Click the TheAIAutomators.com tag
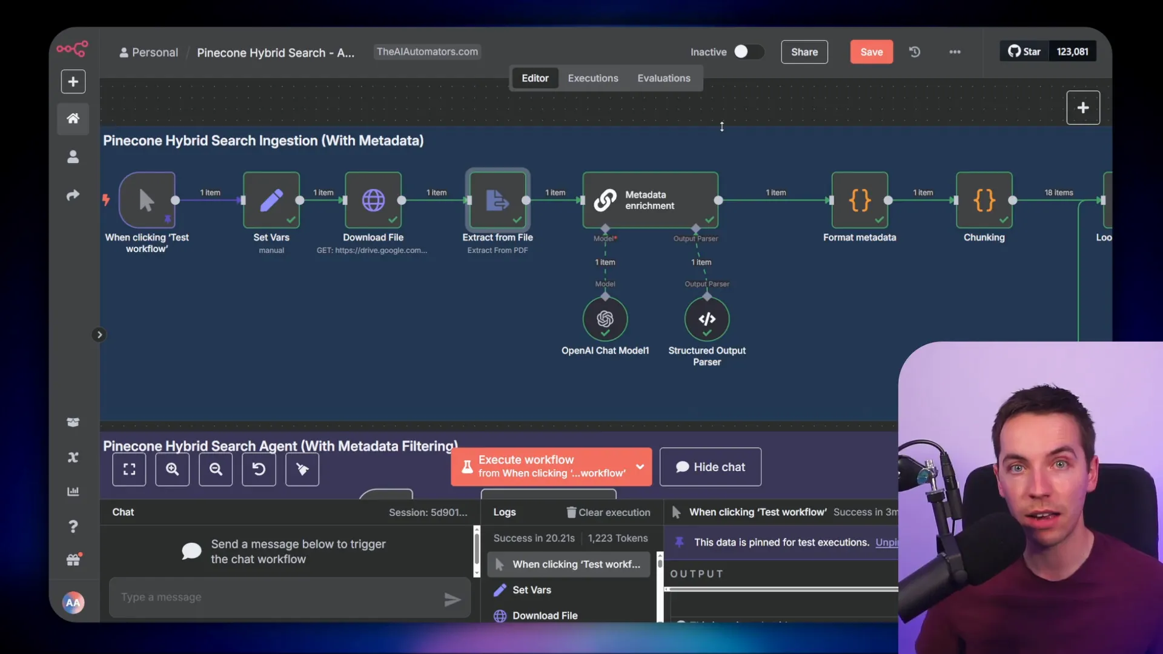Image resolution: width=1163 pixels, height=654 pixels. point(427,52)
